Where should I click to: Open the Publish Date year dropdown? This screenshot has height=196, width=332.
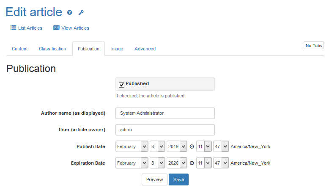(176, 146)
